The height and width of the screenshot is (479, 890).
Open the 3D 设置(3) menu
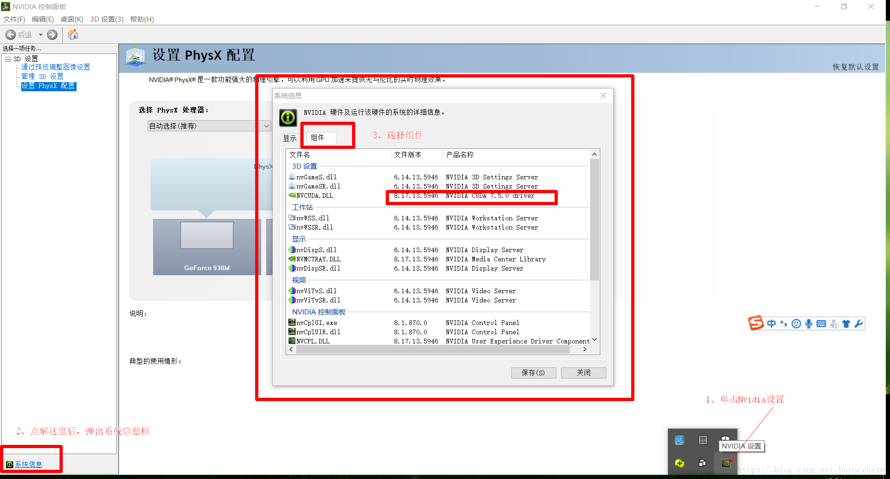pos(107,19)
